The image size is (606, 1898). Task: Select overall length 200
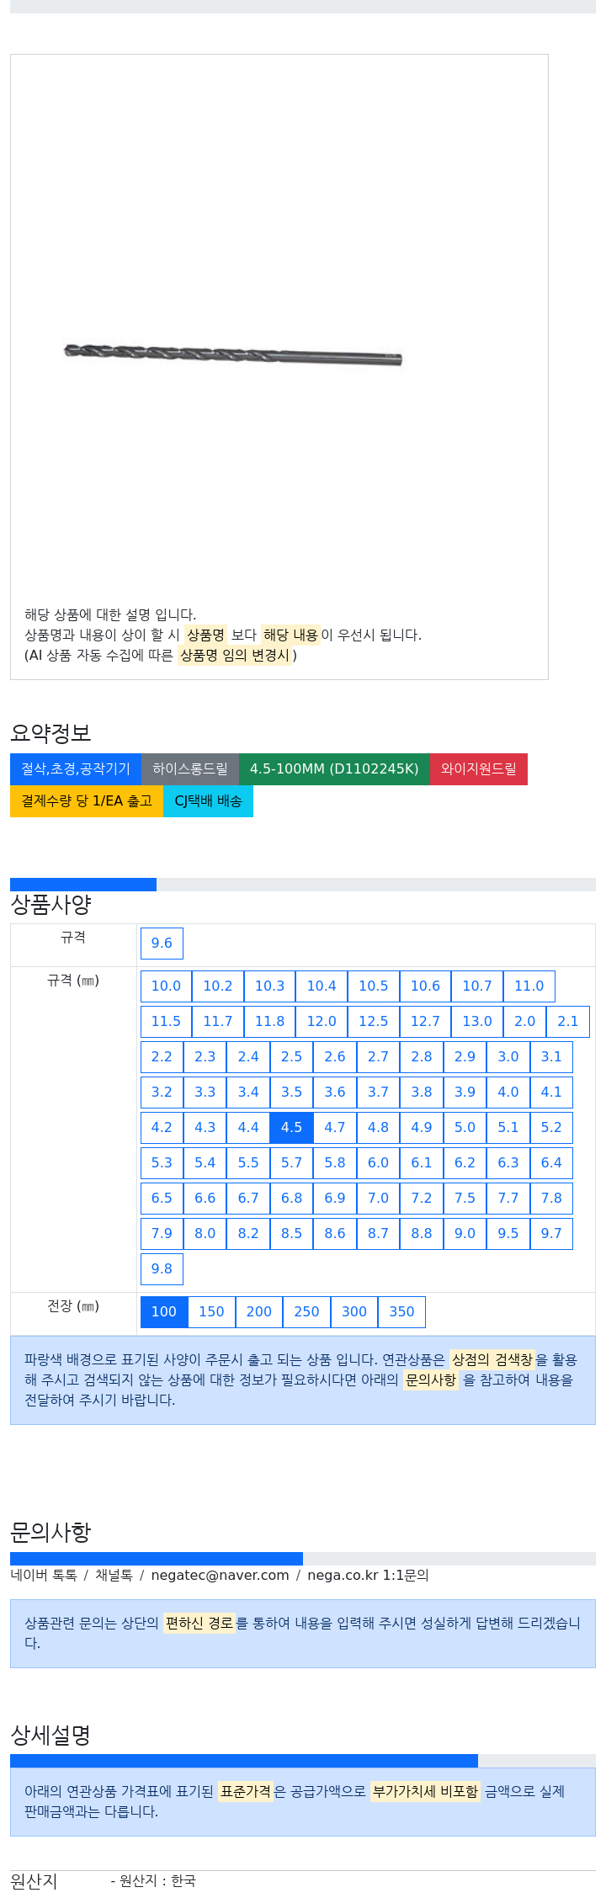(259, 1312)
